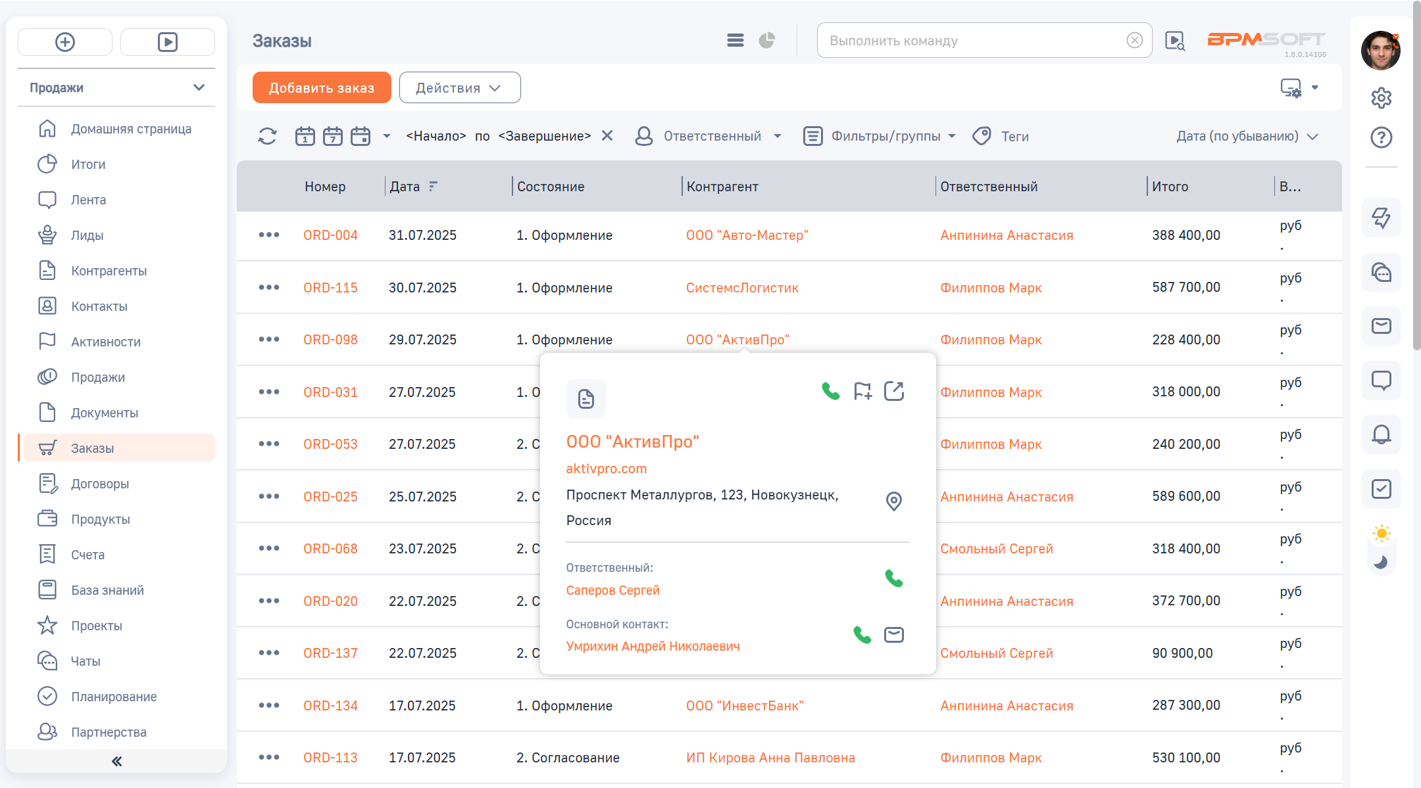Call responsible Саперов Сергей phone icon
The height and width of the screenshot is (788, 1421).
coord(894,578)
